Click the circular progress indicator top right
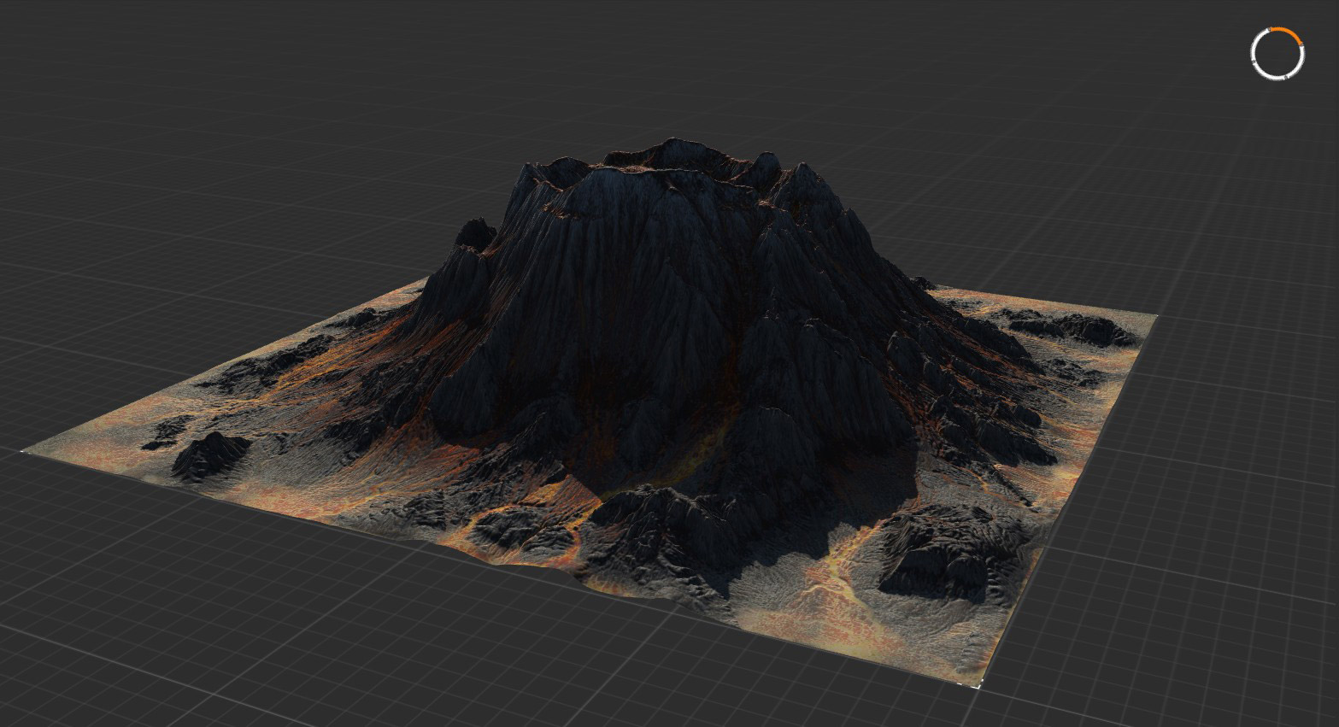Viewport: 1339px width, 727px height. pyautogui.click(x=1277, y=53)
